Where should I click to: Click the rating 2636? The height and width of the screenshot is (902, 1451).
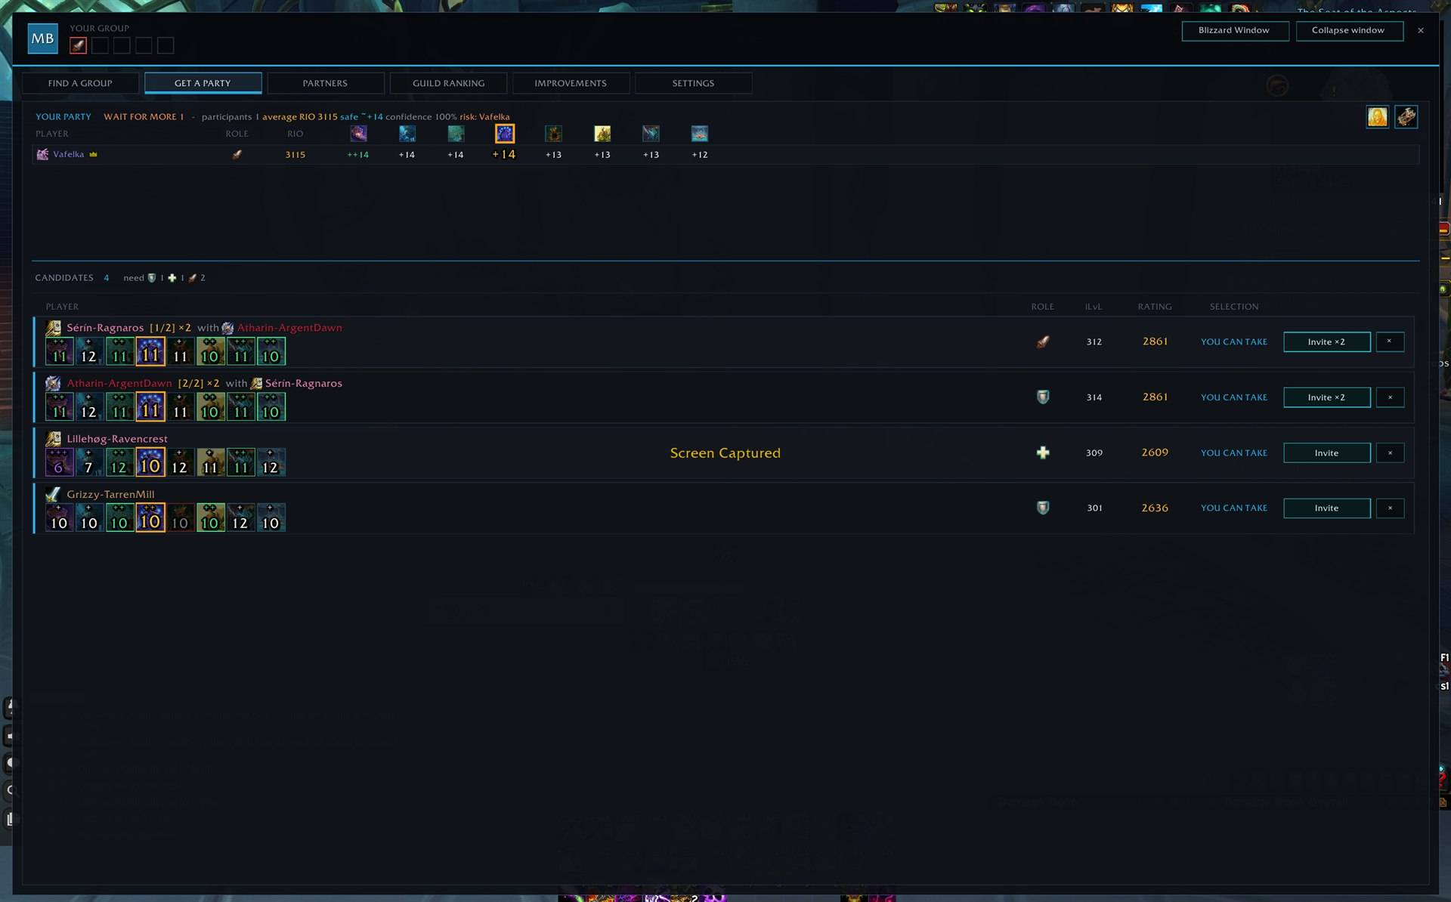(1155, 508)
